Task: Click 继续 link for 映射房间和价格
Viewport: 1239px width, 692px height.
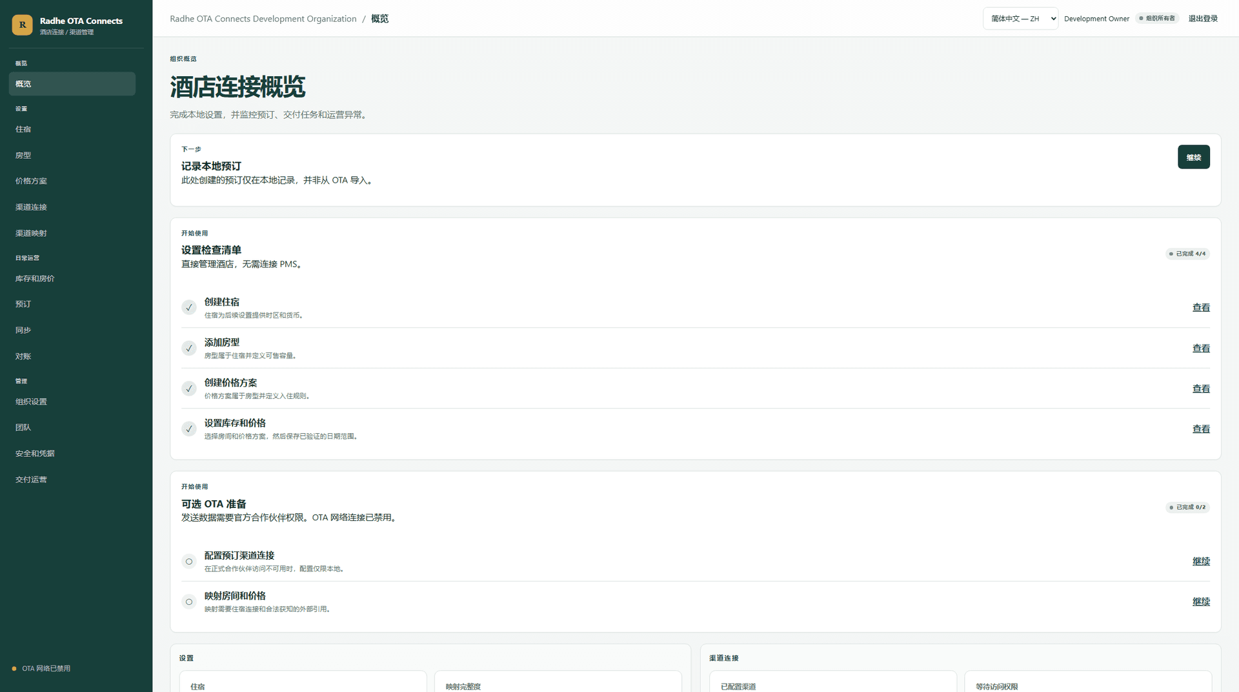Action: pos(1201,602)
